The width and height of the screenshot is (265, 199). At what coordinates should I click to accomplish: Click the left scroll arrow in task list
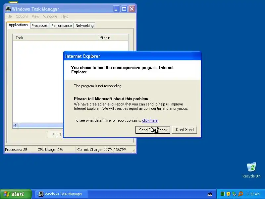[16, 125]
